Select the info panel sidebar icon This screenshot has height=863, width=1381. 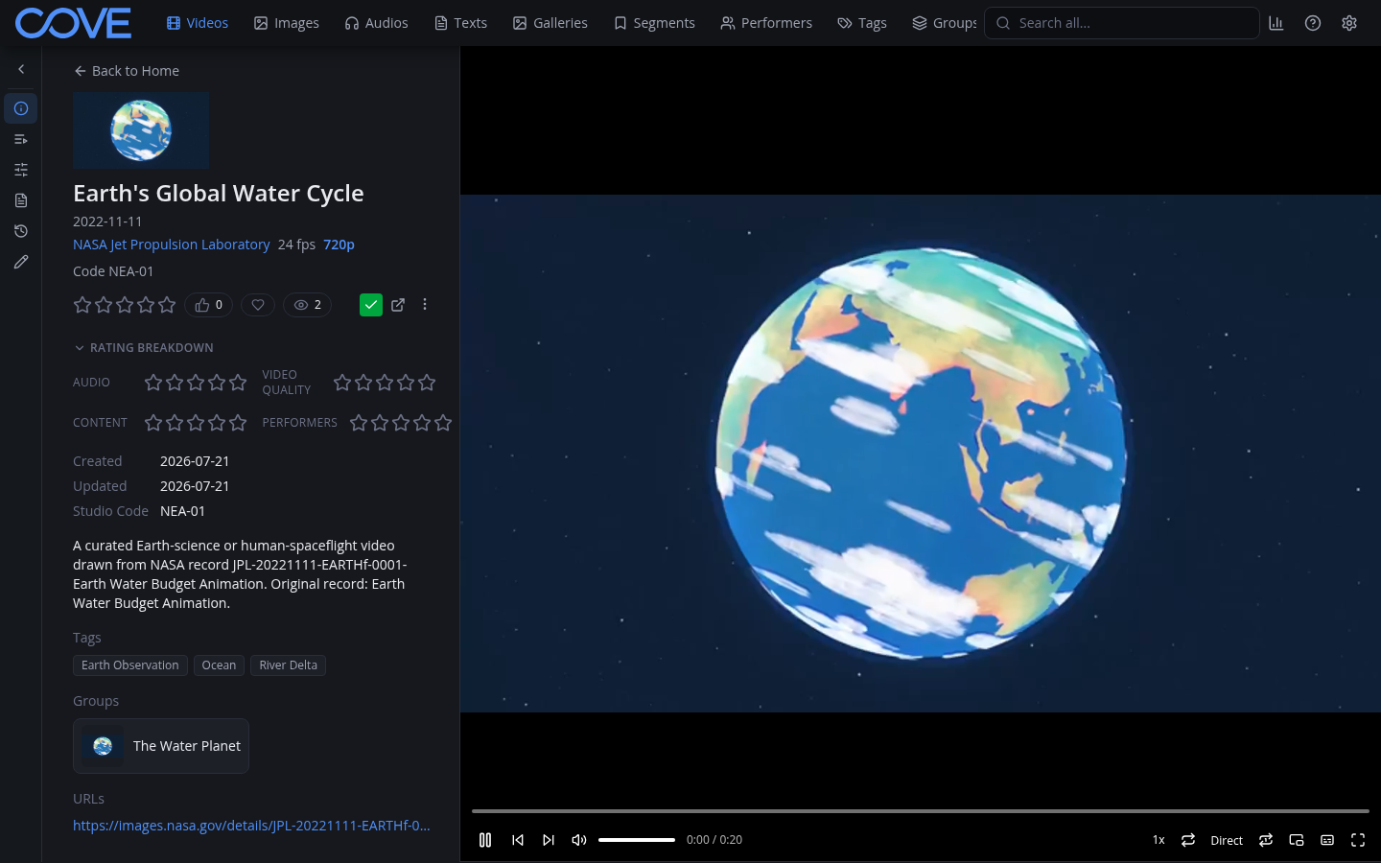[21, 108]
